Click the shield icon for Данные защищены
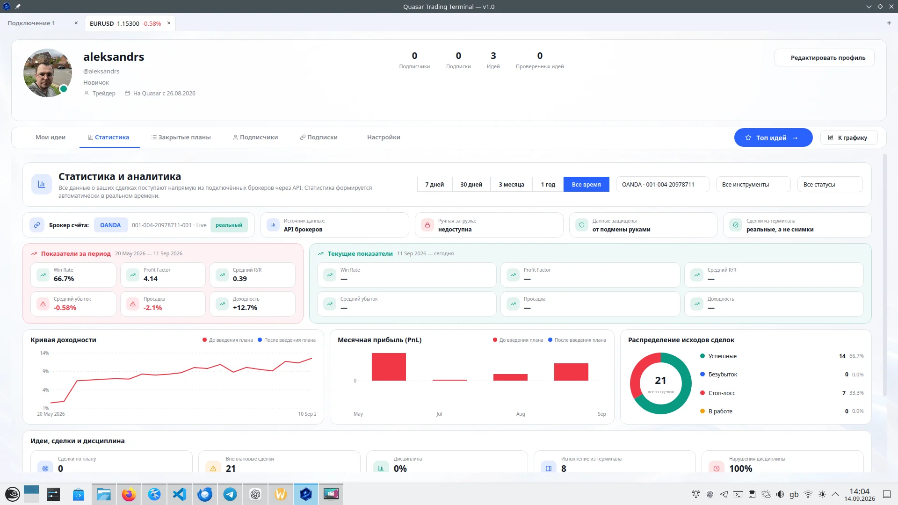Viewport: 898px width, 505px height. point(581,225)
